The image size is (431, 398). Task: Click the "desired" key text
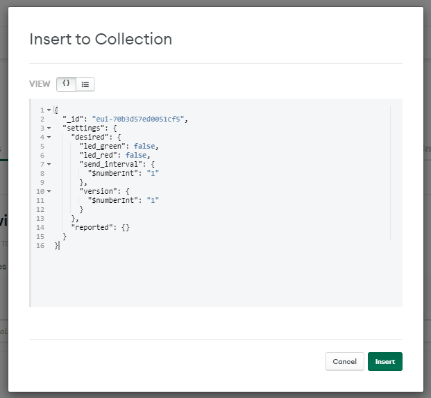pyautogui.click(x=90, y=137)
